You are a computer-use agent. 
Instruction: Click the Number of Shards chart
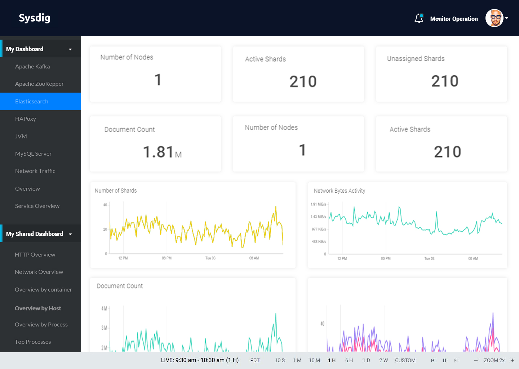click(x=193, y=225)
